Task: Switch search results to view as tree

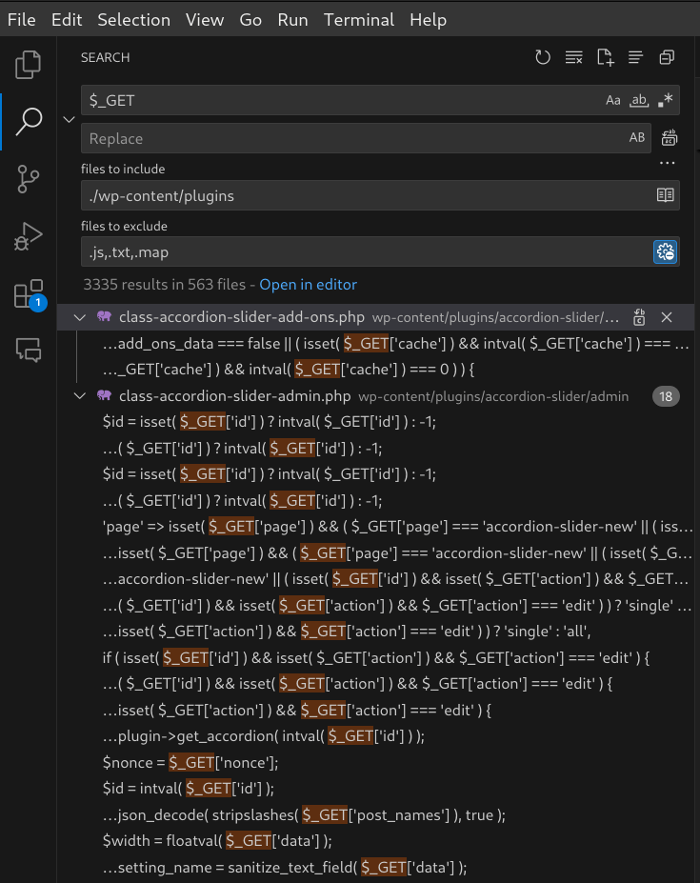Action: click(x=635, y=58)
